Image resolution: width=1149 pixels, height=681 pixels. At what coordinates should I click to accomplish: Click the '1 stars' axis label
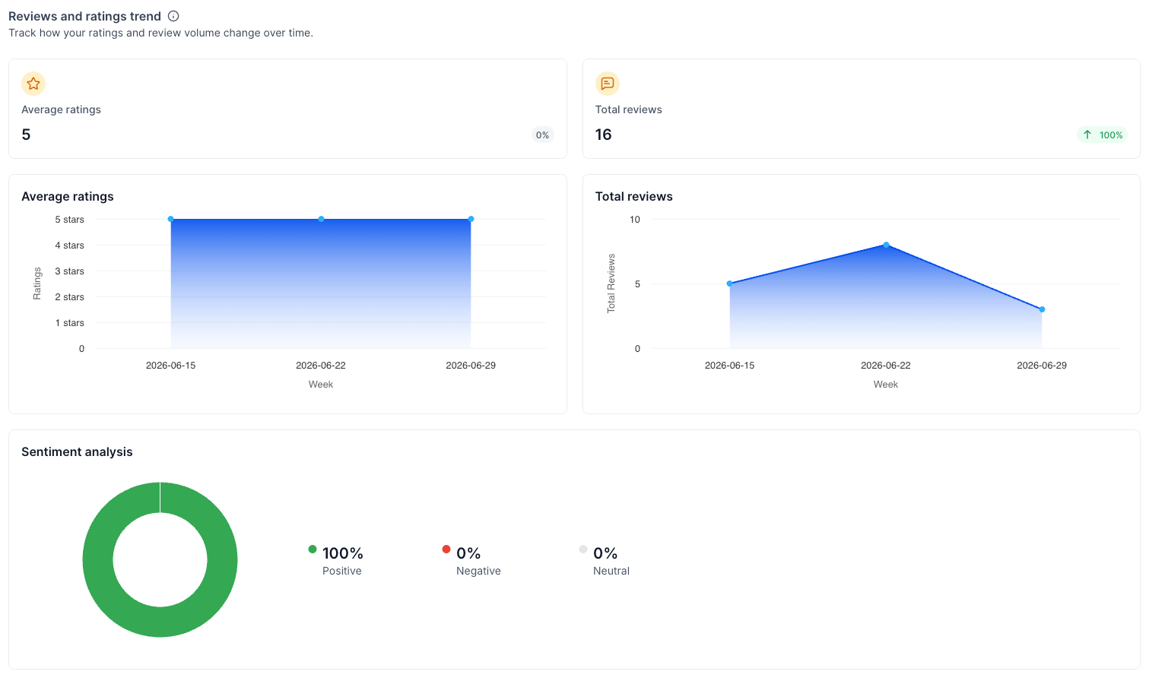coord(69,323)
